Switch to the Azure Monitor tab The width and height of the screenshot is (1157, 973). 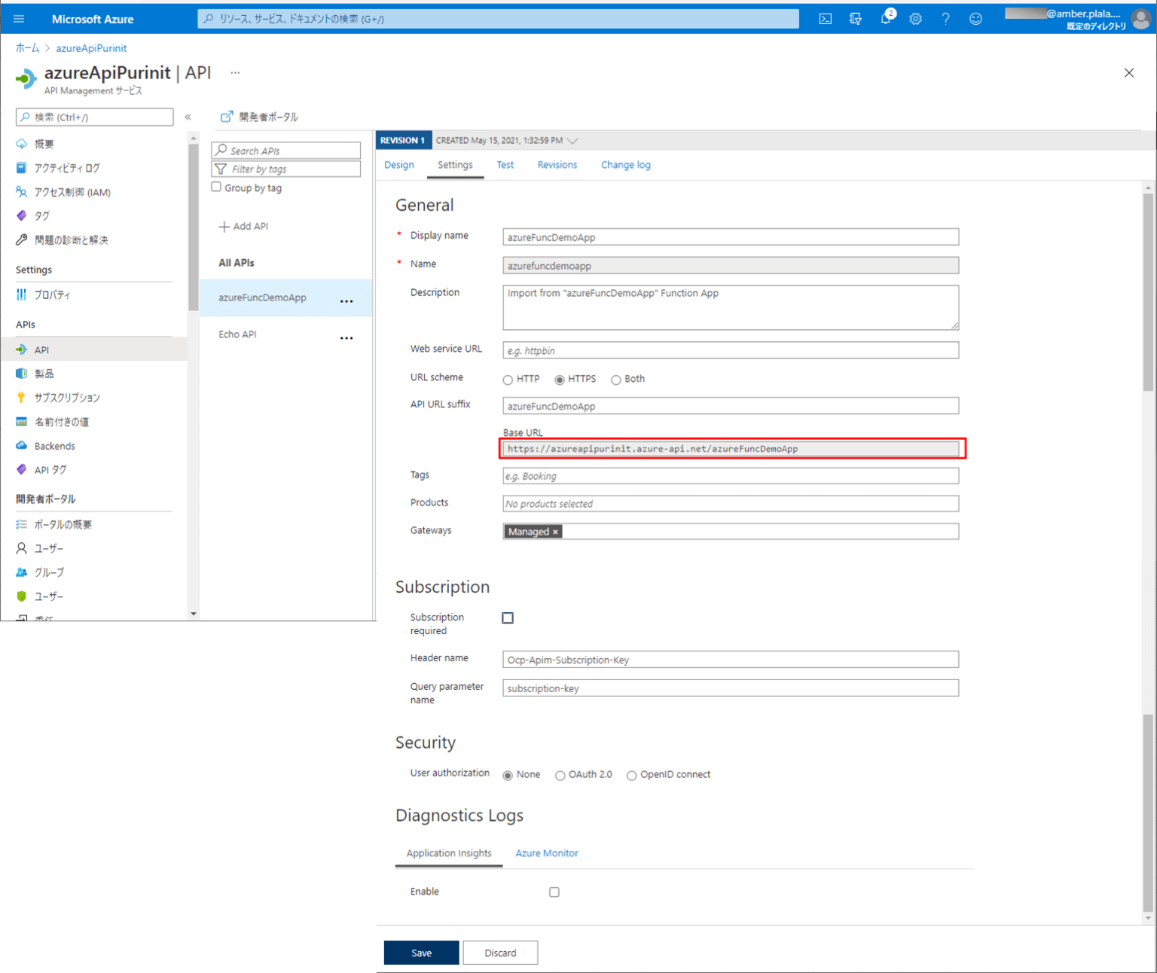pyautogui.click(x=546, y=853)
